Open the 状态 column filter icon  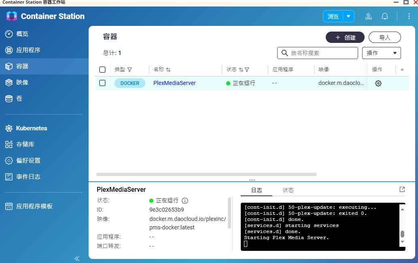click(x=247, y=70)
